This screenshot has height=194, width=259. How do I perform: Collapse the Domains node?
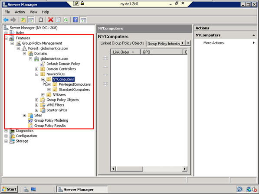(24, 54)
